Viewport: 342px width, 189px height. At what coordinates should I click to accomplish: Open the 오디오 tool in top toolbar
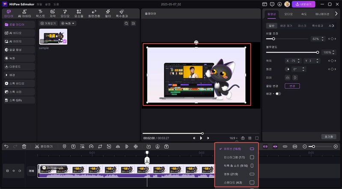(x=65, y=14)
